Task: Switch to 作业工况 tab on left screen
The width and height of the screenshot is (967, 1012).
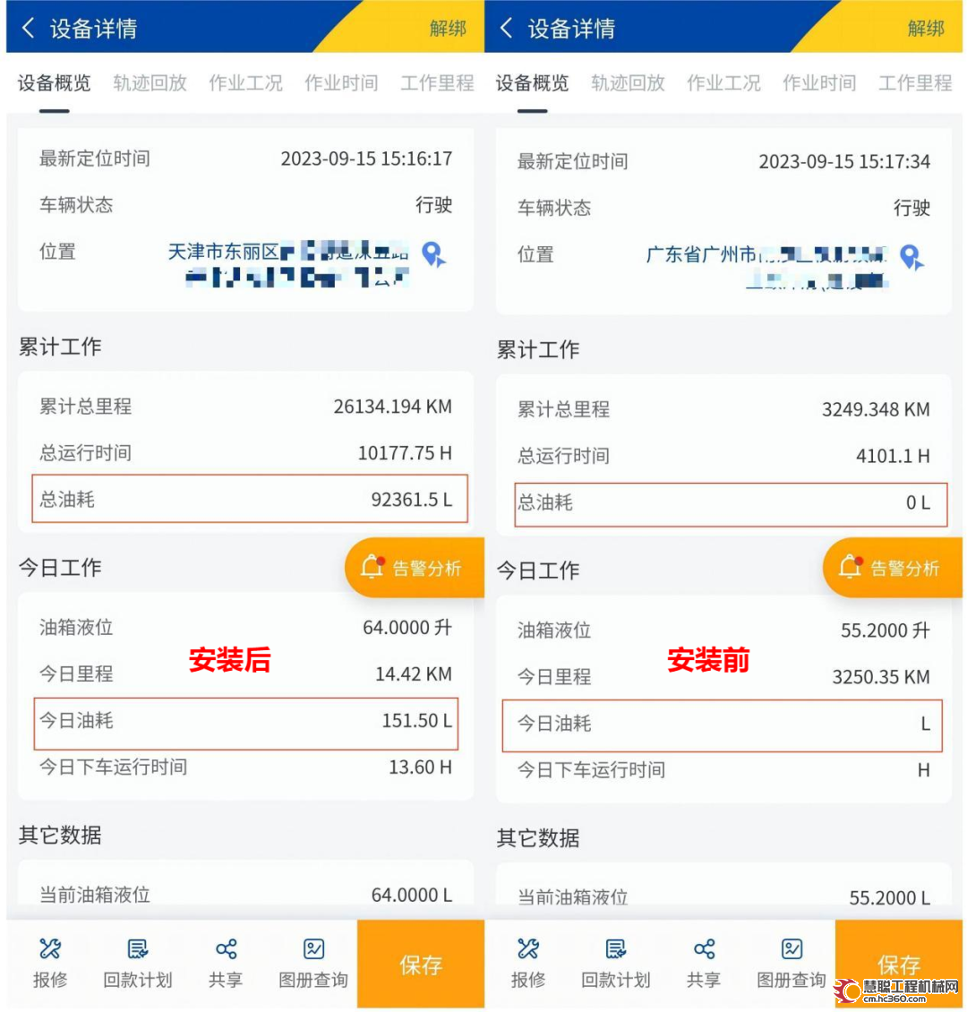Action: point(245,82)
